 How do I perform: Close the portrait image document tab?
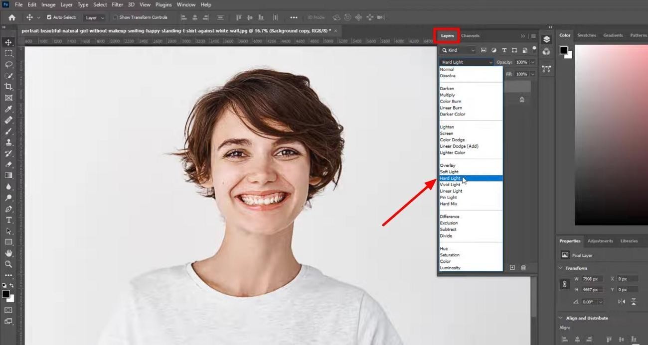pyautogui.click(x=335, y=30)
